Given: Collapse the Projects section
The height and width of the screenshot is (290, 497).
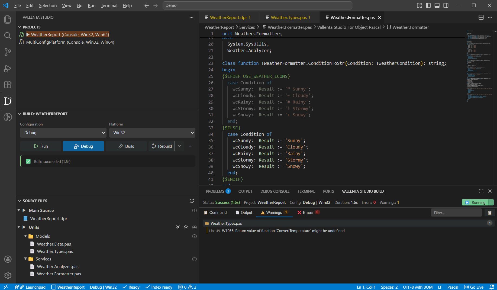Looking at the screenshot, I should click(19, 27).
